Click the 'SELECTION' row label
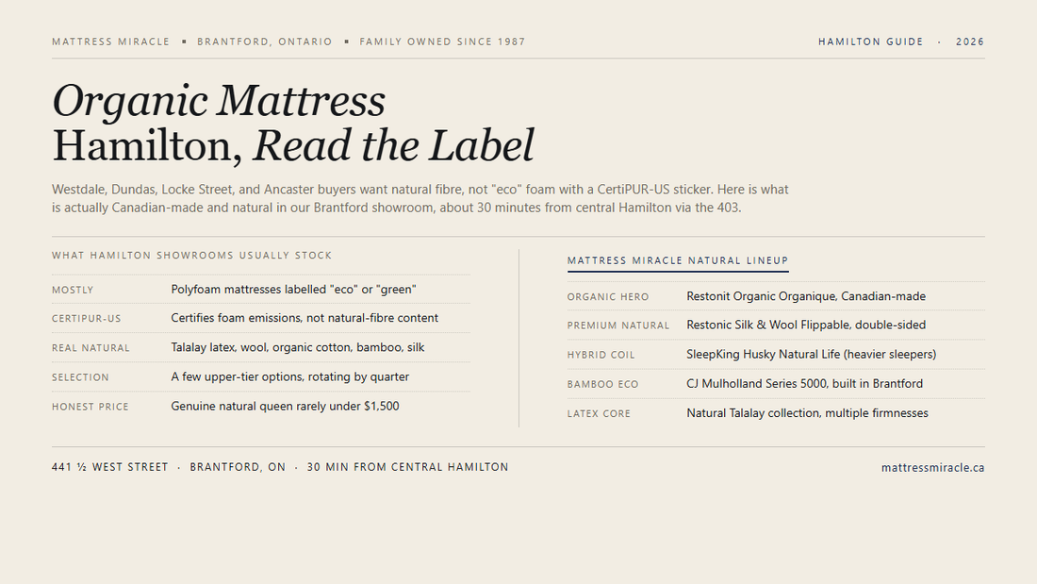Screen dimensions: 1037x584 tap(80, 377)
